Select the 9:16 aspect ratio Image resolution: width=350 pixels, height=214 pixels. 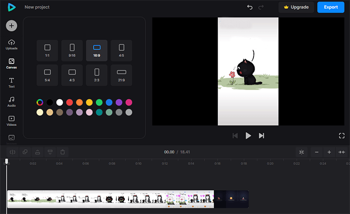(x=72, y=50)
